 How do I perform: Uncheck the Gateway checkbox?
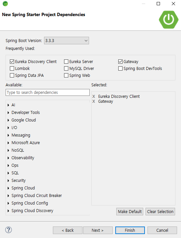pyautogui.click(x=121, y=61)
